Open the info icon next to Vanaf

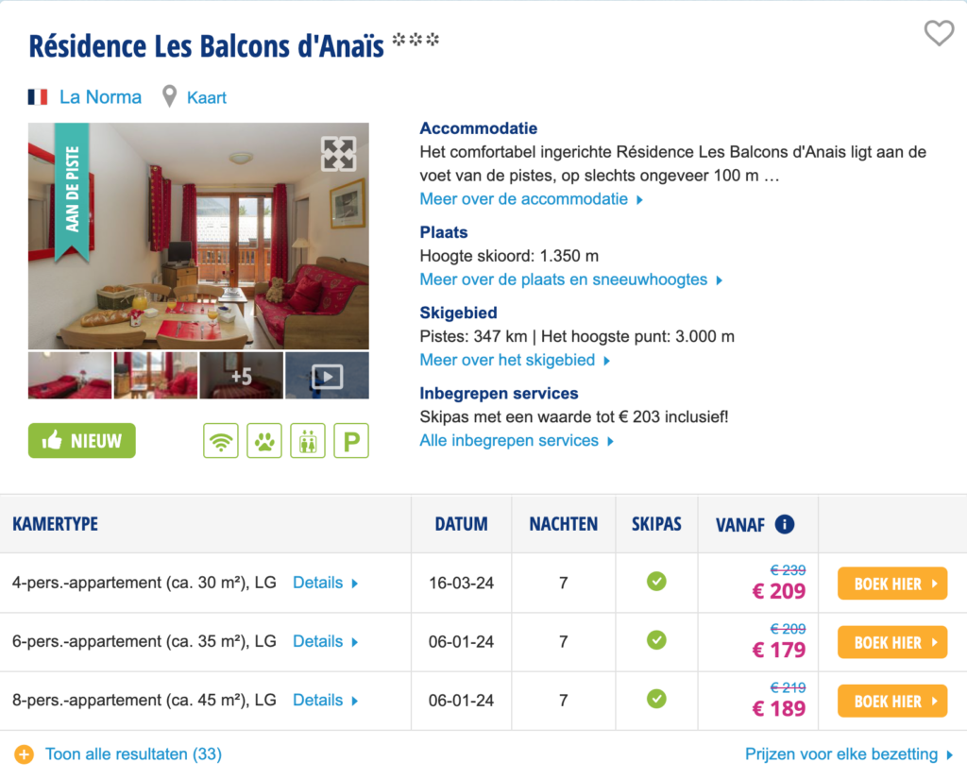point(784,524)
